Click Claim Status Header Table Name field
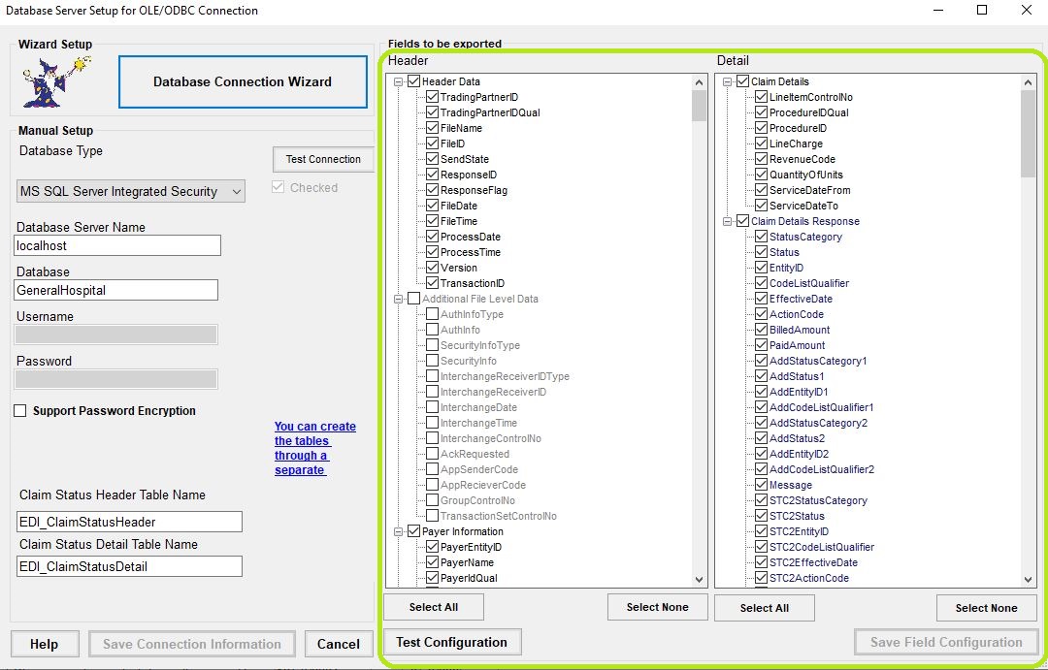Screen dimensions: 1048x670 129,522
